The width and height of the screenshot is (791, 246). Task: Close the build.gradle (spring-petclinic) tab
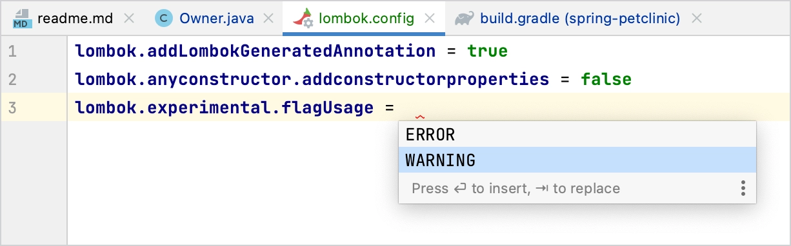click(x=696, y=19)
